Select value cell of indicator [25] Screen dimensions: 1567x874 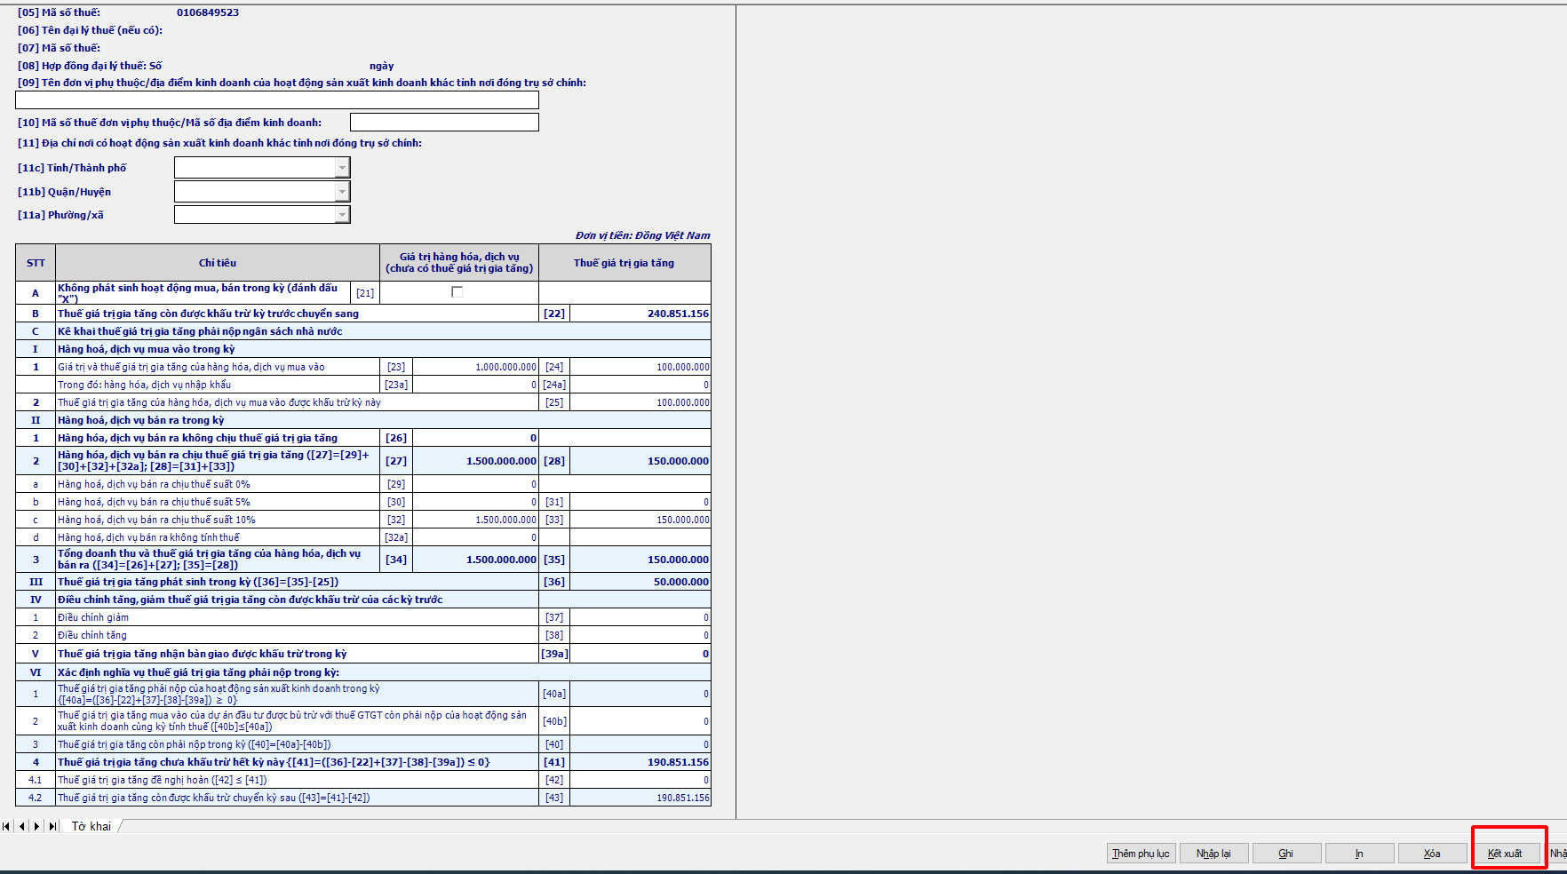click(x=640, y=402)
